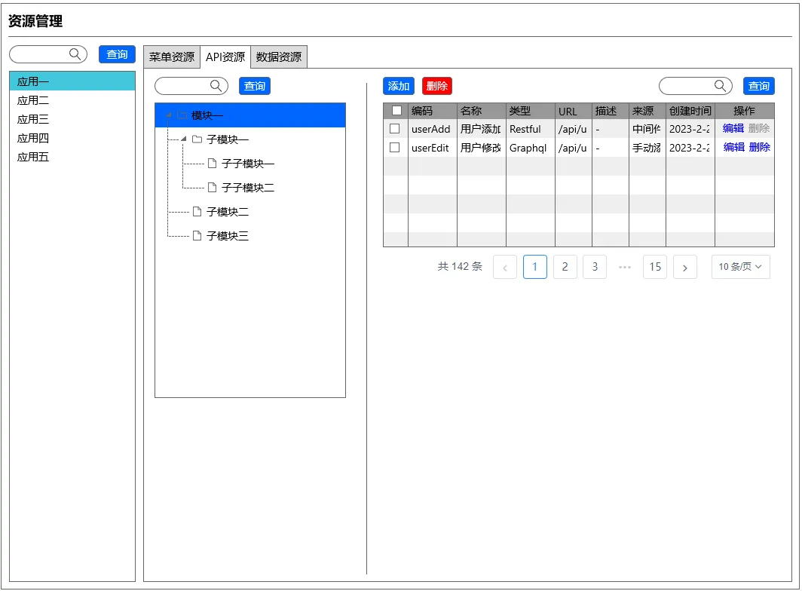Click 来源 column header
The width and height of the screenshot is (802, 591).
[647, 111]
